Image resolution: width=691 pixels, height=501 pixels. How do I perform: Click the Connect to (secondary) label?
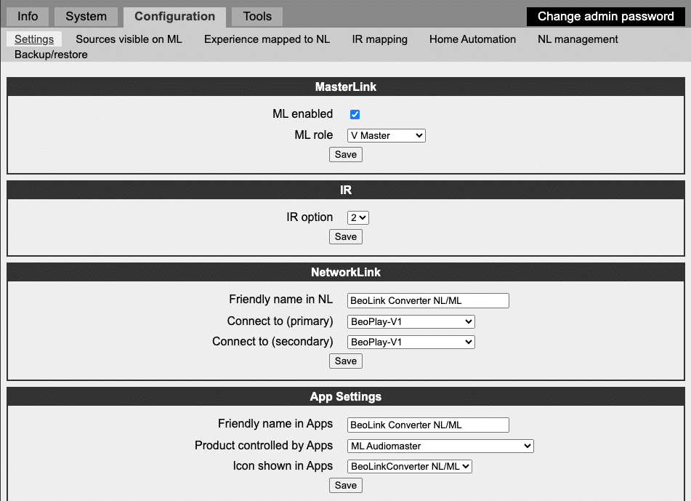pos(272,341)
